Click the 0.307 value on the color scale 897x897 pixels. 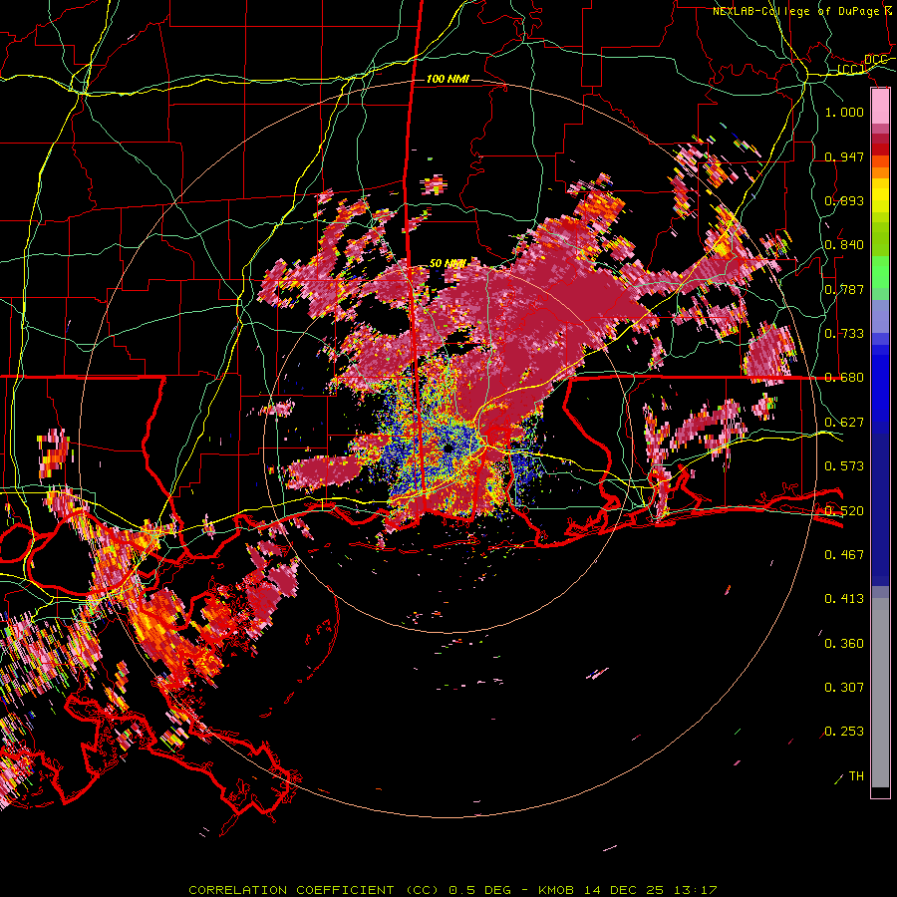[844, 688]
